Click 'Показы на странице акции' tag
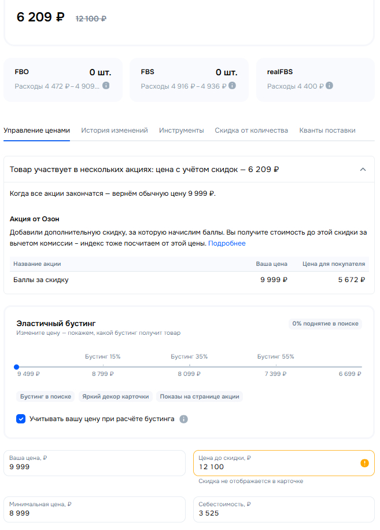This screenshot has height=530, width=380. (200, 396)
